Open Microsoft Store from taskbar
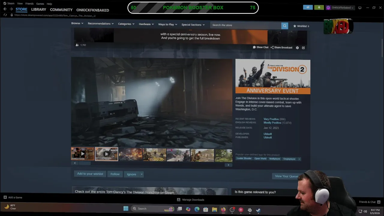384x216 pixels. point(205,209)
